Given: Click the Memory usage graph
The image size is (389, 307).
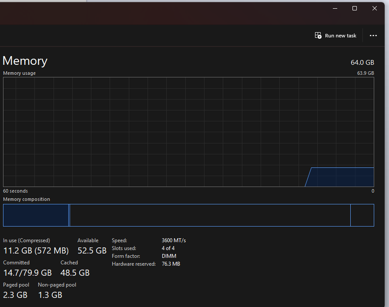Looking at the screenshot, I should coord(188,132).
